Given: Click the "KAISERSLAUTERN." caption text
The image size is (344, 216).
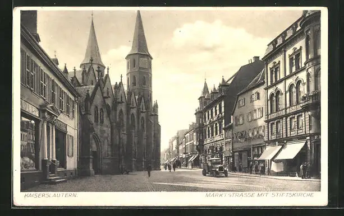Looking at the screenshot, I should point(51,195).
